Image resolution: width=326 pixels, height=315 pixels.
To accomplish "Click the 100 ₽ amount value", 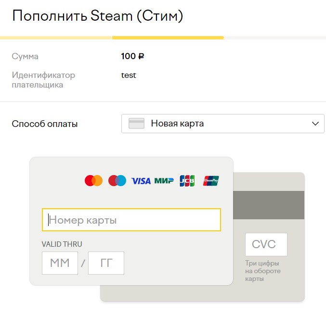I will point(132,56).
